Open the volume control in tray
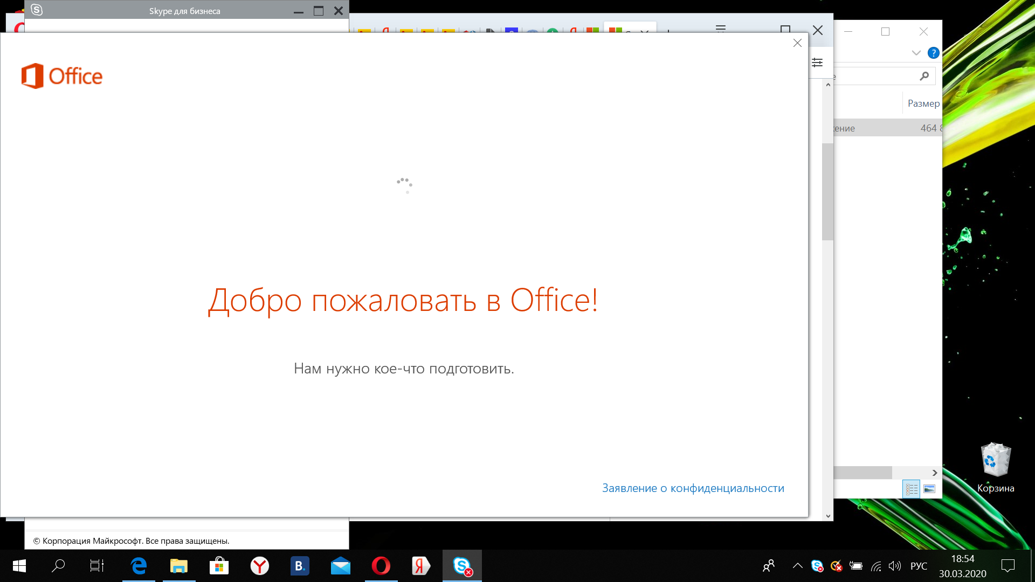This screenshot has width=1035, height=582. (895, 566)
